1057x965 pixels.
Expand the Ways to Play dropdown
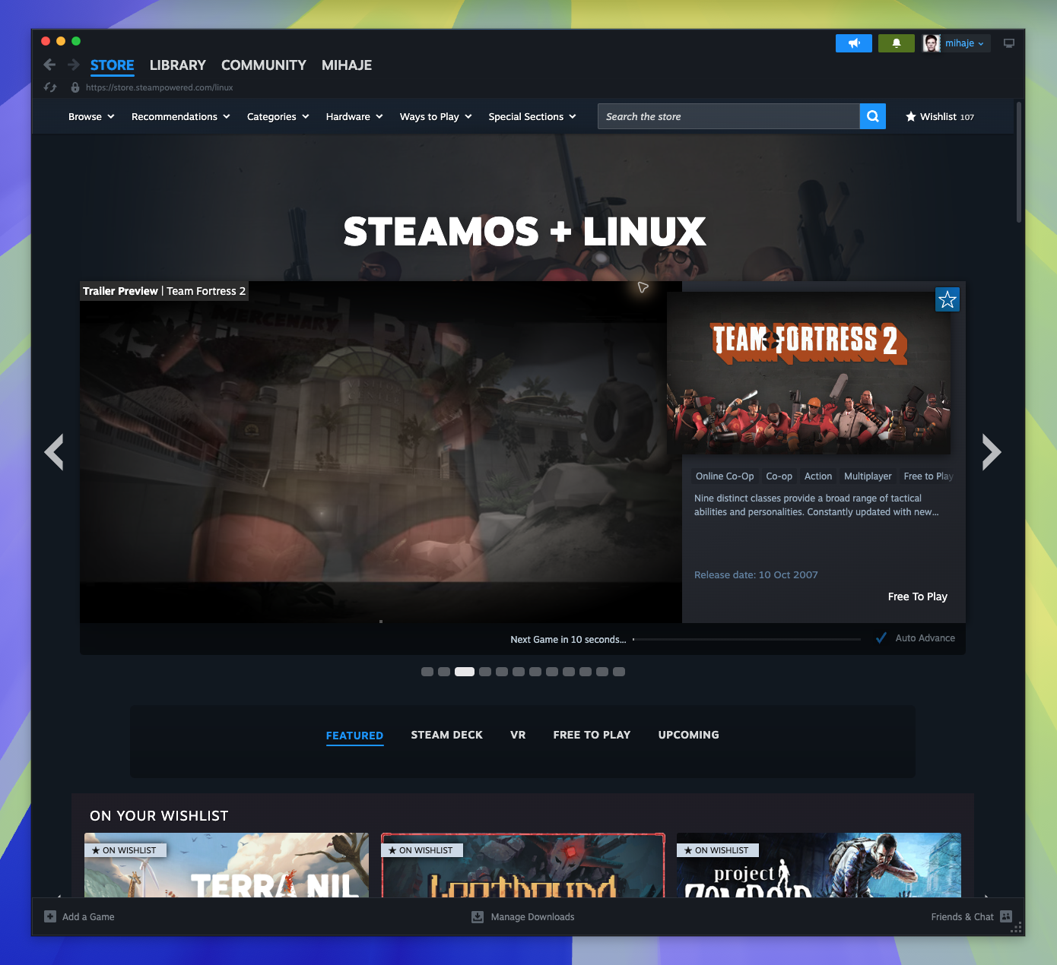[436, 116]
